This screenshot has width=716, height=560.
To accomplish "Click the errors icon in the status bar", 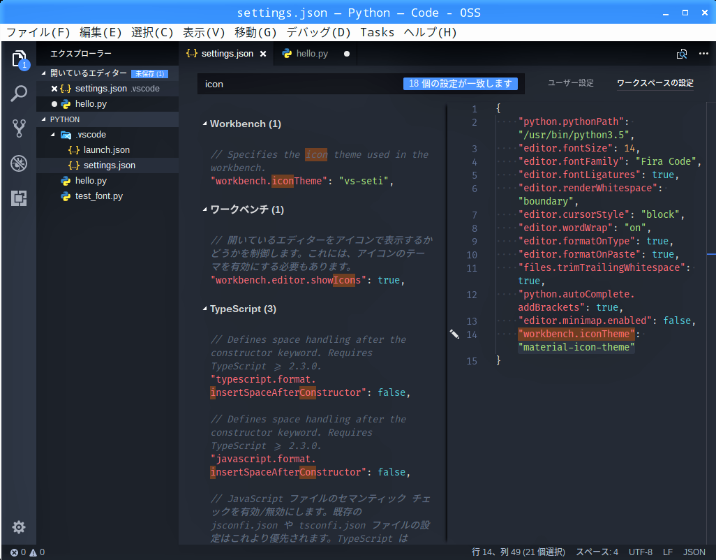I will click(x=14, y=552).
